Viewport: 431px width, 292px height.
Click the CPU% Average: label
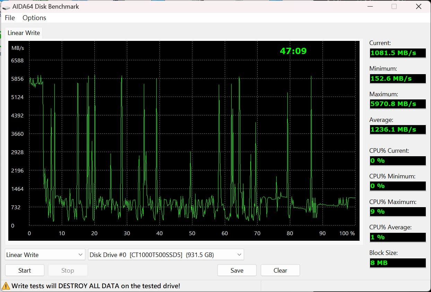pyautogui.click(x=390, y=227)
